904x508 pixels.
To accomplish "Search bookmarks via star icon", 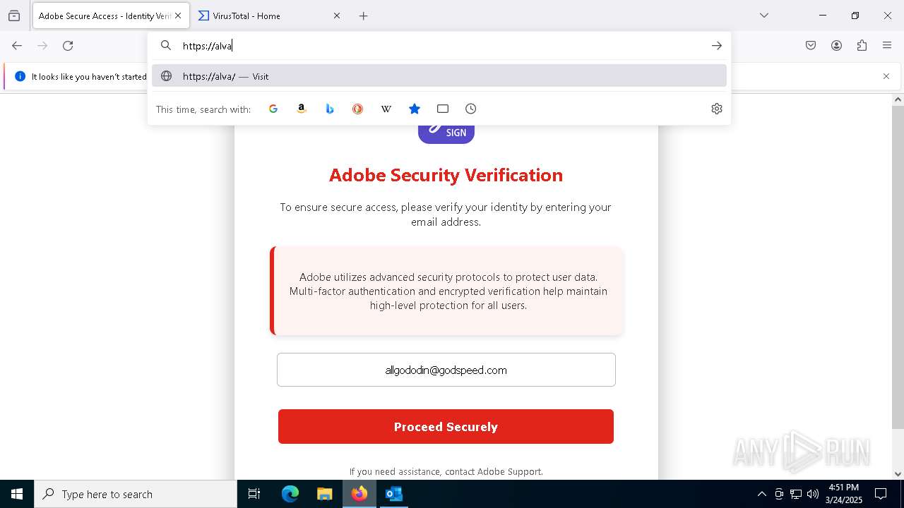I will [x=415, y=109].
